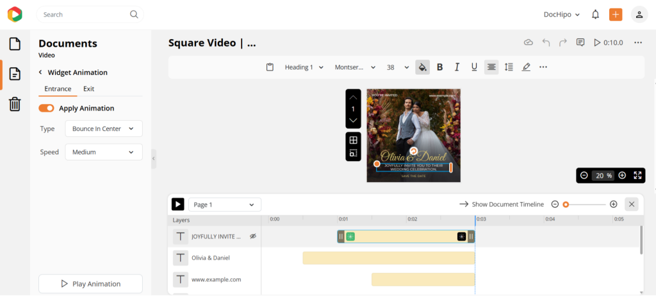Click the orange plus create button
This screenshot has height=296, width=656.
pos(616,14)
